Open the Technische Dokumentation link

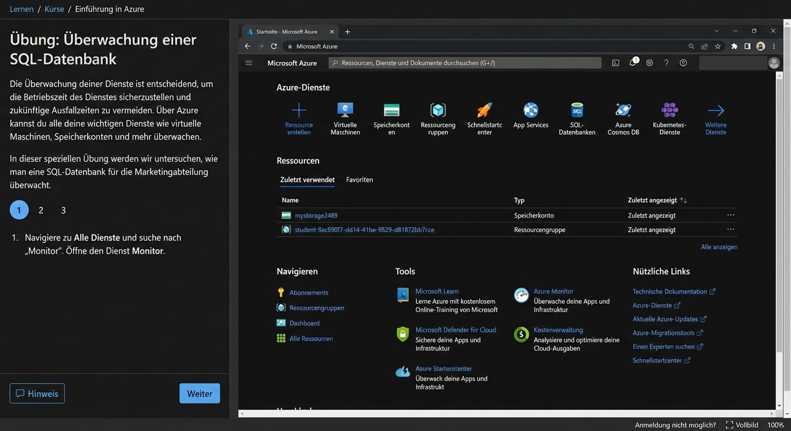[670, 291]
